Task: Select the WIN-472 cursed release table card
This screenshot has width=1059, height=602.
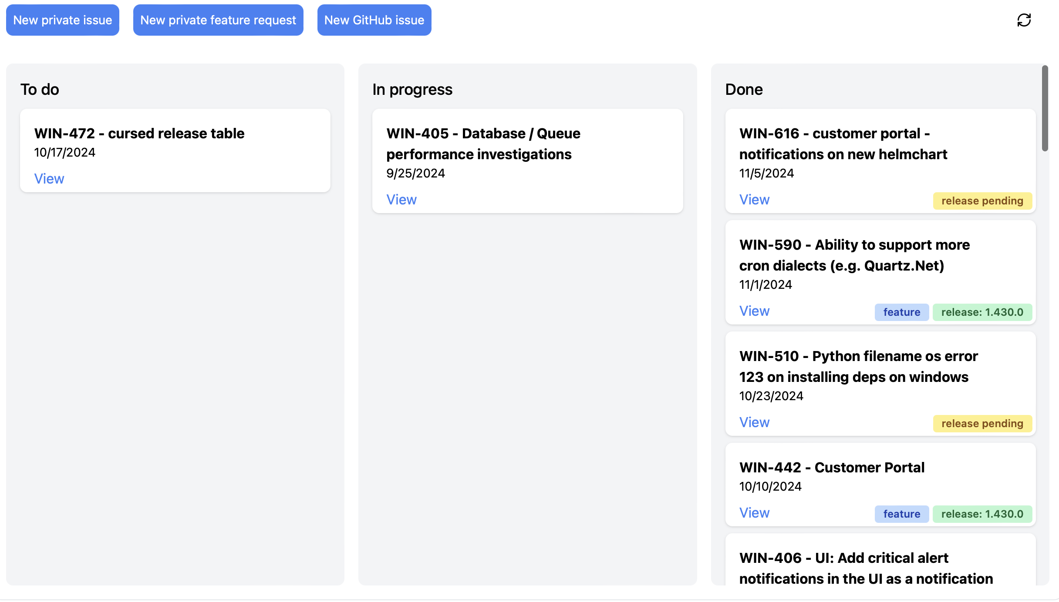Action: (x=175, y=150)
